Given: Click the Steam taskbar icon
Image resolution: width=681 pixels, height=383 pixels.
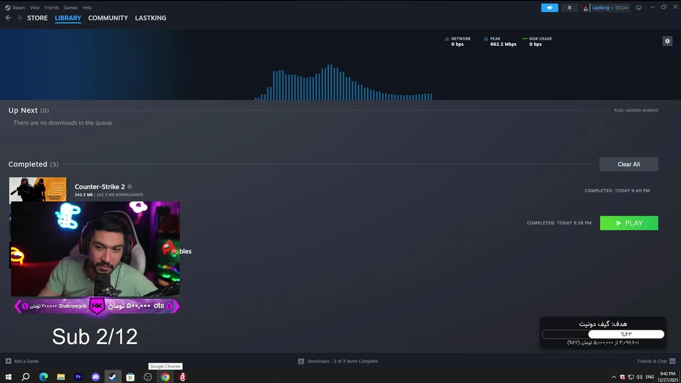Looking at the screenshot, I should [113, 377].
